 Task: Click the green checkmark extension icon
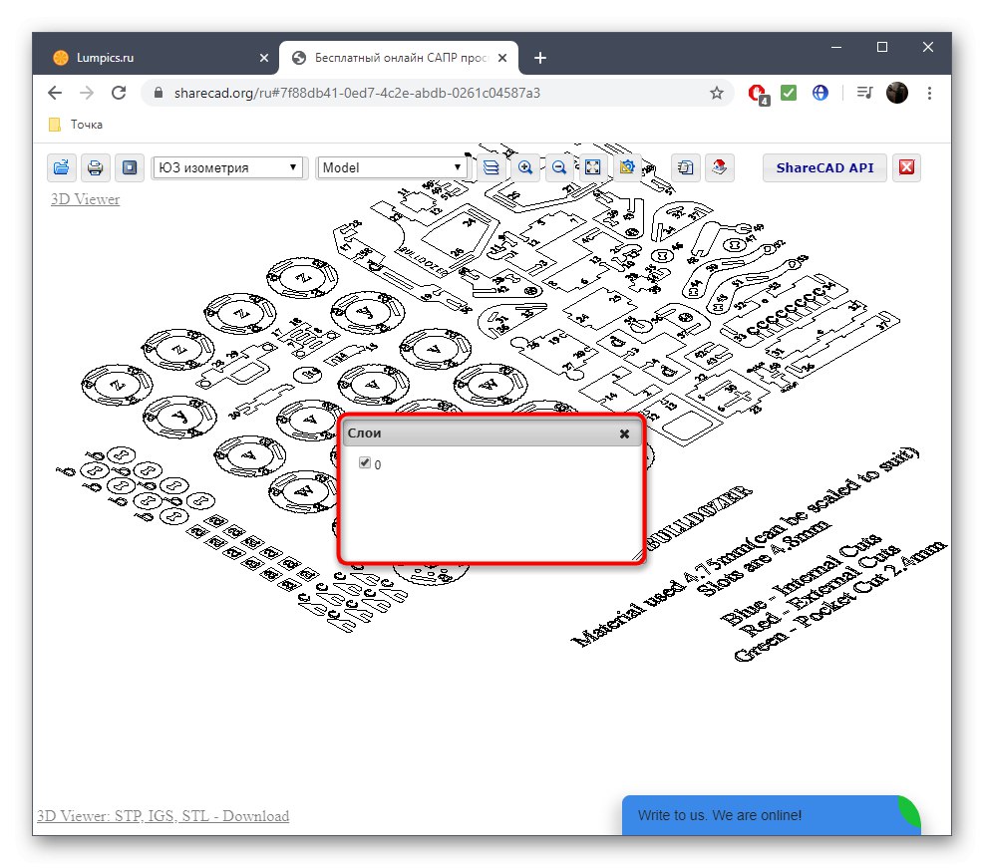(x=789, y=93)
